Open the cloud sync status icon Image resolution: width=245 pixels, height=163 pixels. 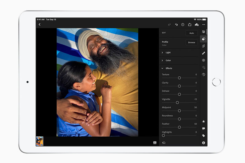point(197,24)
